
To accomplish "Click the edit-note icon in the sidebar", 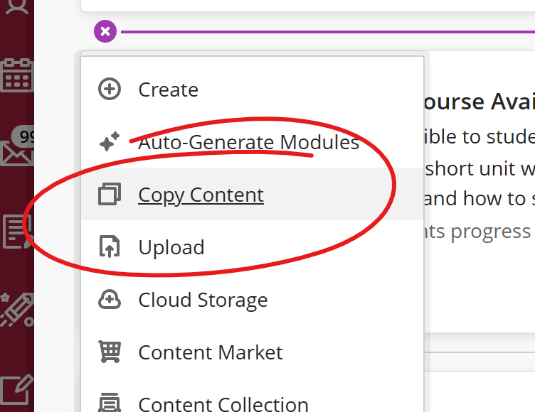I will [x=17, y=390].
